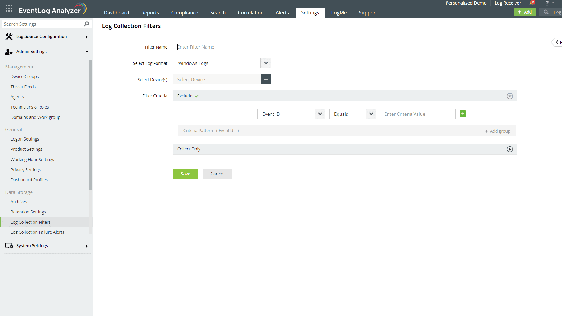Collapse the Exclude criteria section
Viewport: 562px width, 316px height.
tap(510, 96)
